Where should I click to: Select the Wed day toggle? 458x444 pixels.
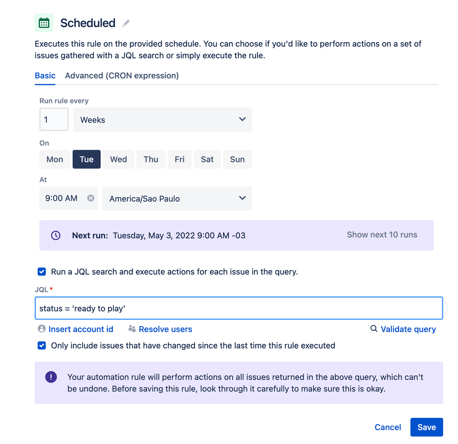tap(118, 159)
